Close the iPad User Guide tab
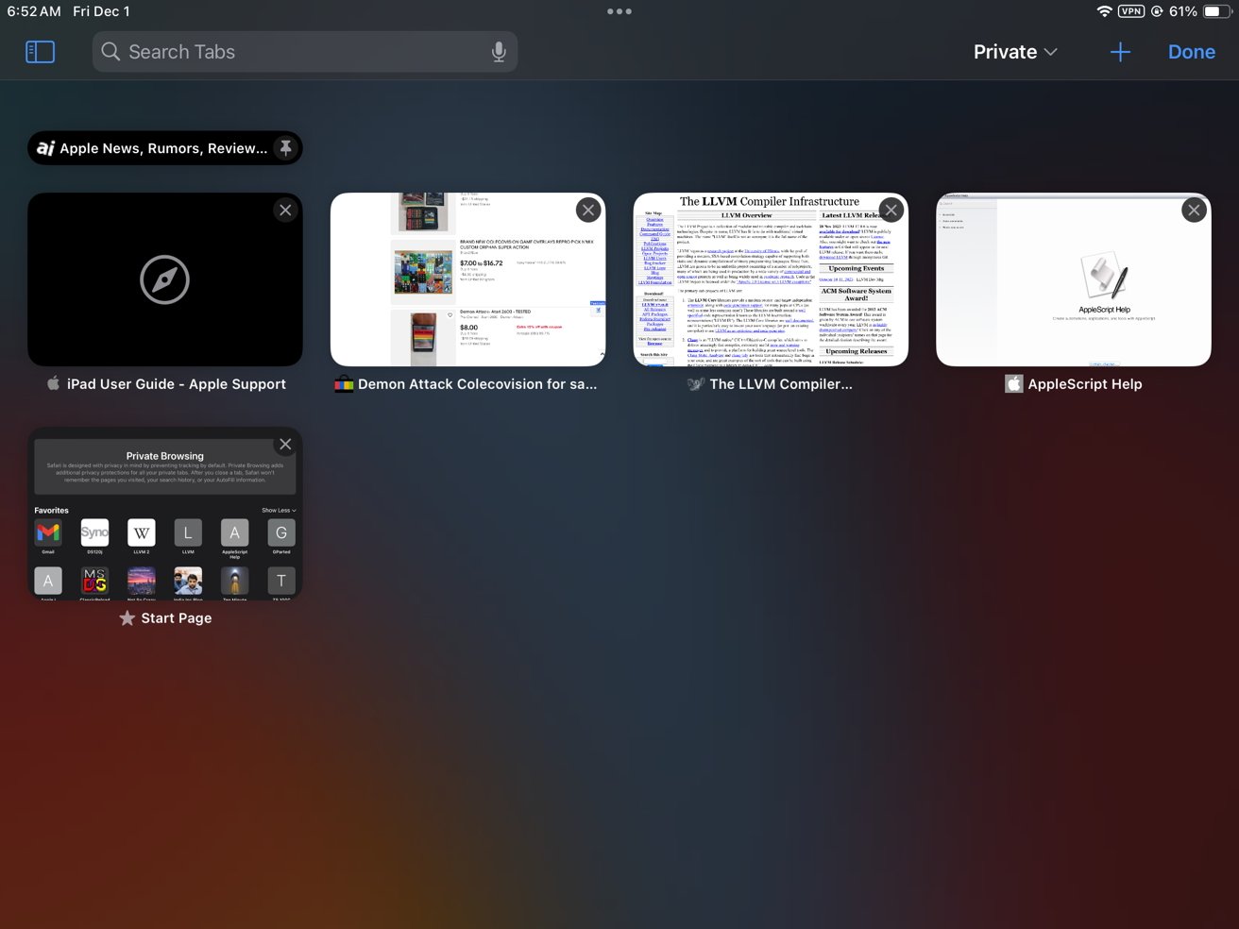Screen dimensions: 1239x929 coord(285,211)
